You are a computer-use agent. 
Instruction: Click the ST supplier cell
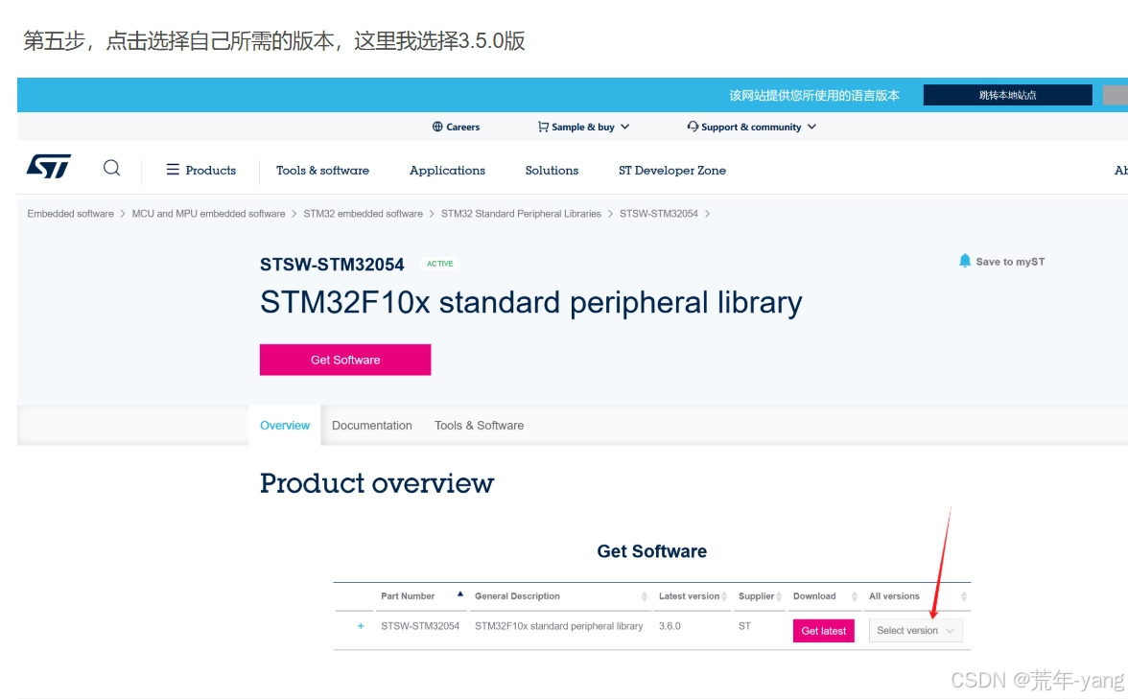[x=744, y=626]
